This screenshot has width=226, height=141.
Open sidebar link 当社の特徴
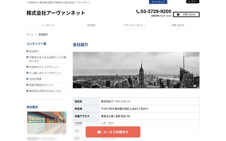point(35,79)
